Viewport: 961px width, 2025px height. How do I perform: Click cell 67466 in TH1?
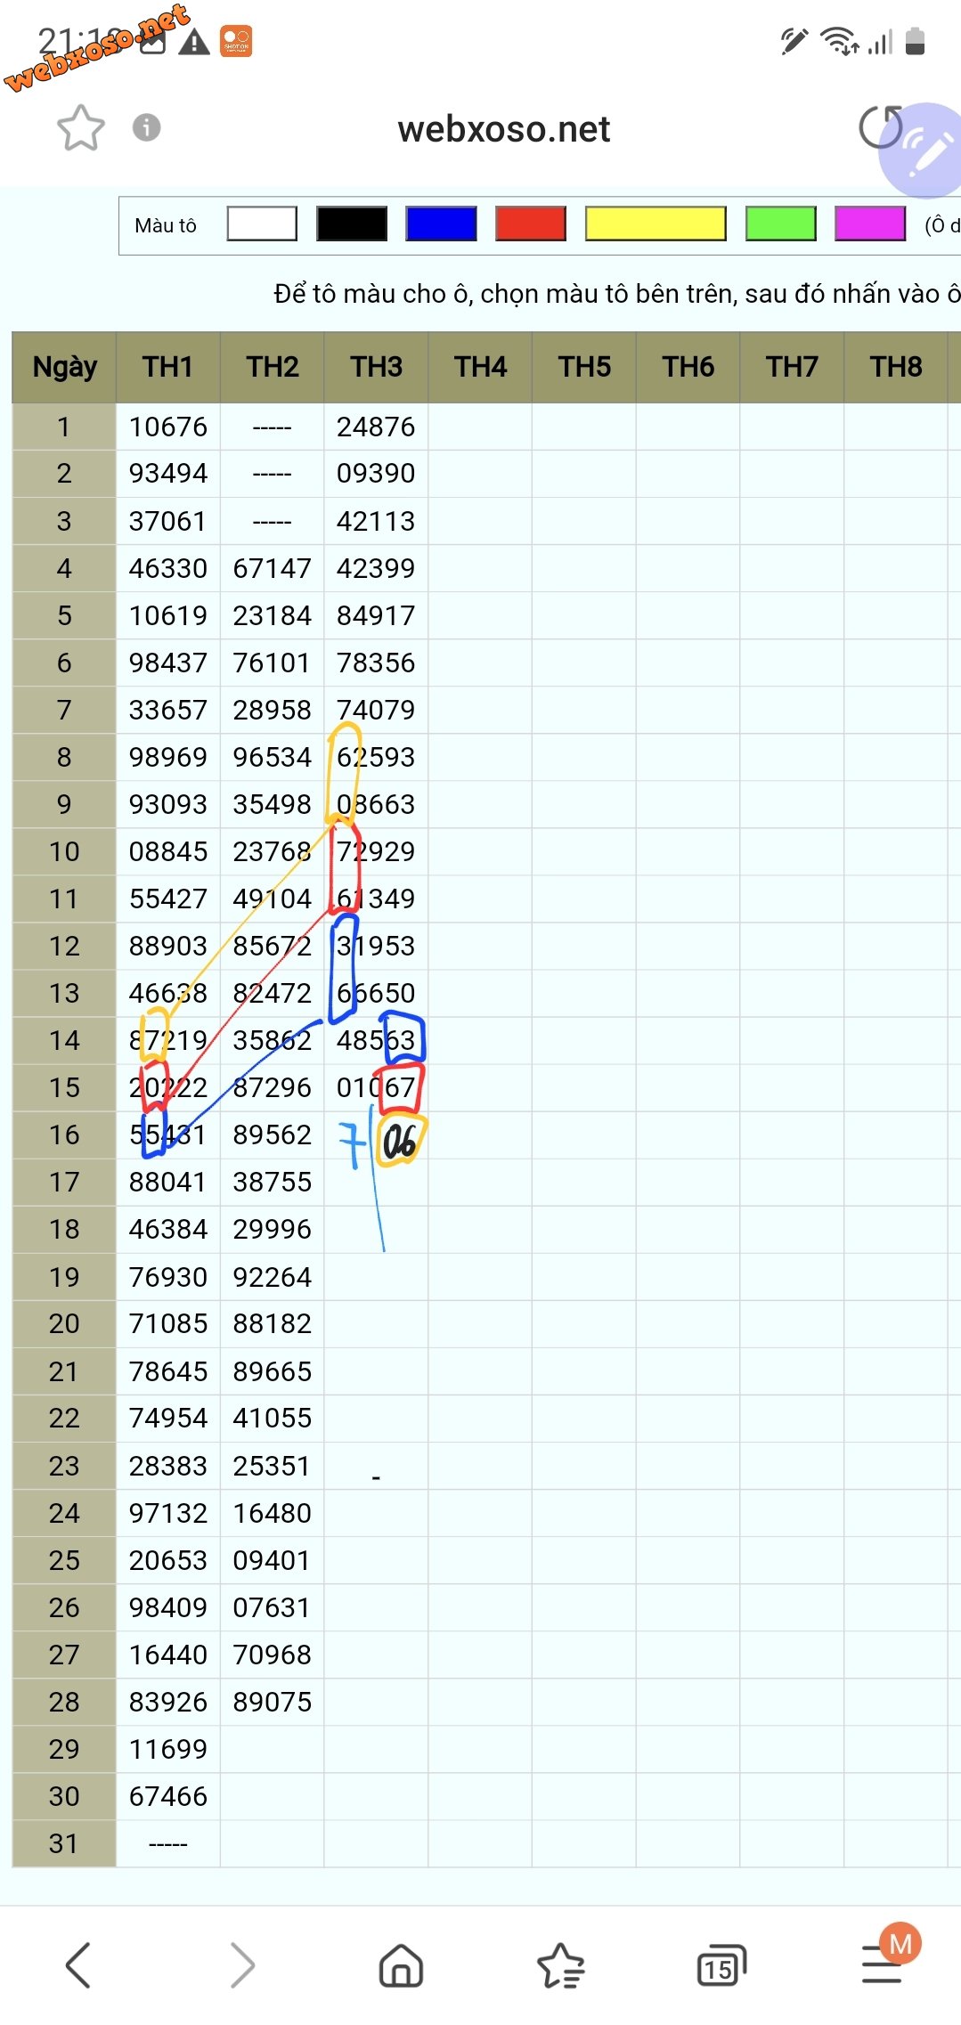168,1796
